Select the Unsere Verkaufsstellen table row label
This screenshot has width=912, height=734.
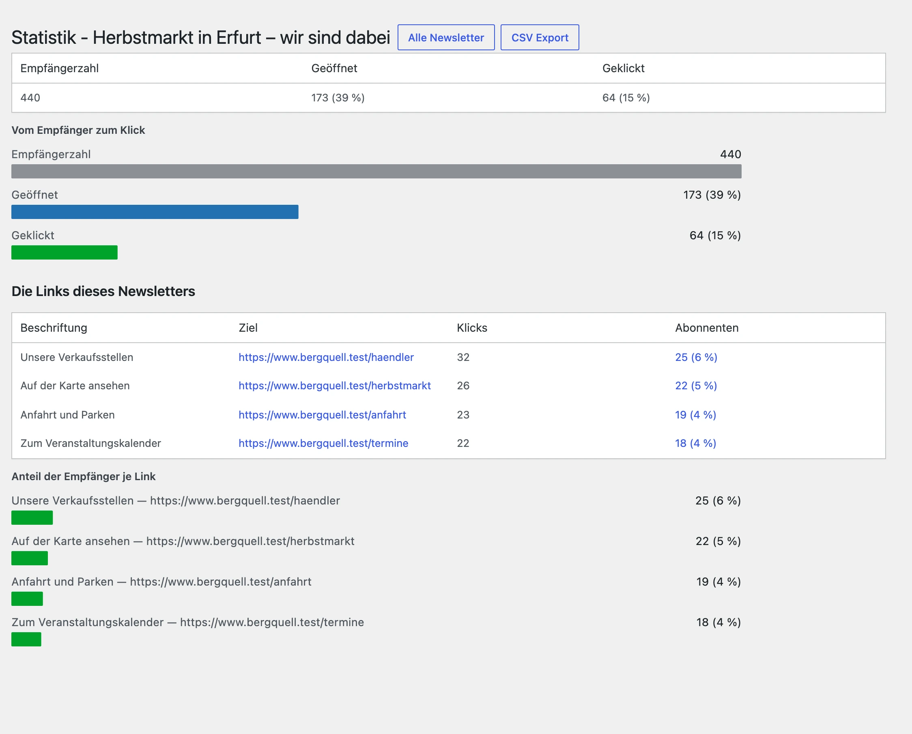point(77,357)
